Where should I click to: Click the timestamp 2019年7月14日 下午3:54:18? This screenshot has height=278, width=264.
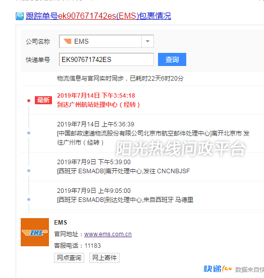point(96,96)
